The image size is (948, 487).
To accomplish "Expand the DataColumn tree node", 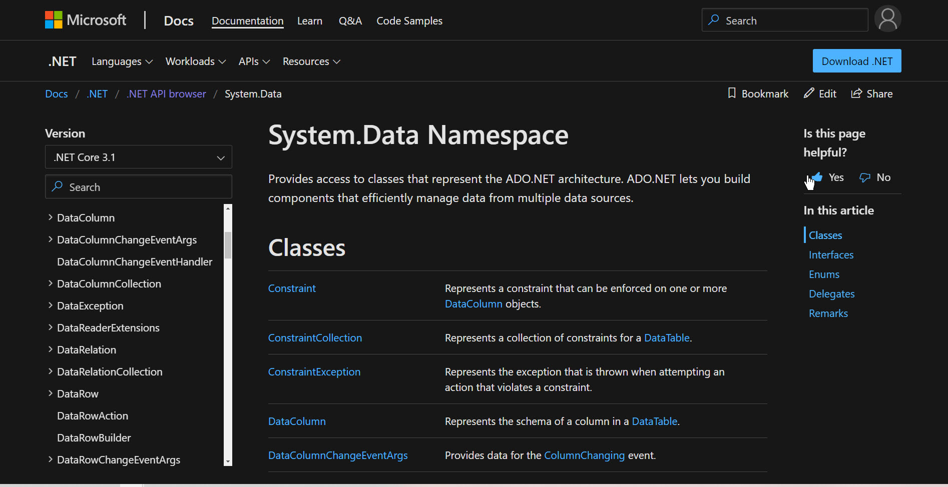I will pyautogui.click(x=50, y=217).
